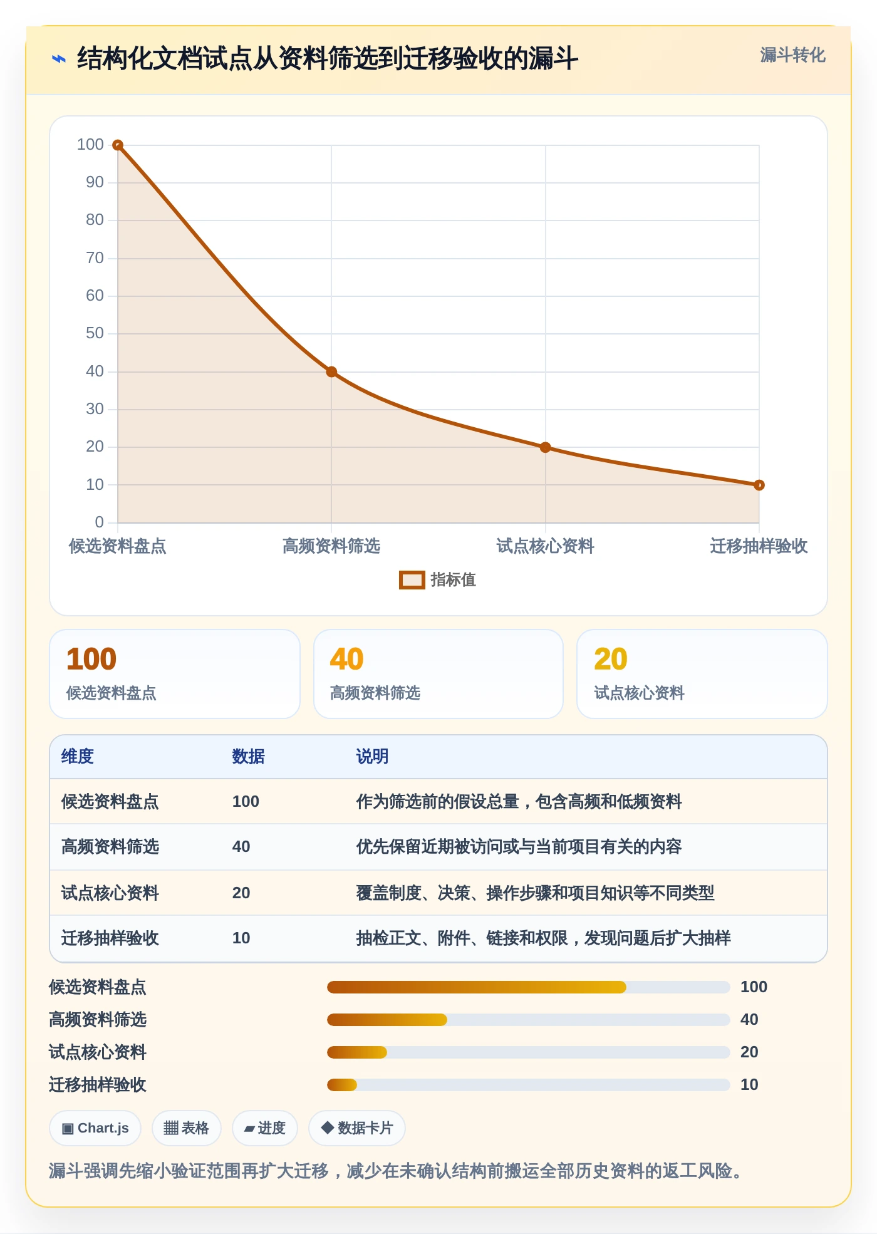Open the 40 高频资料筛选 stat card
This screenshot has height=1234, width=877.
438,674
